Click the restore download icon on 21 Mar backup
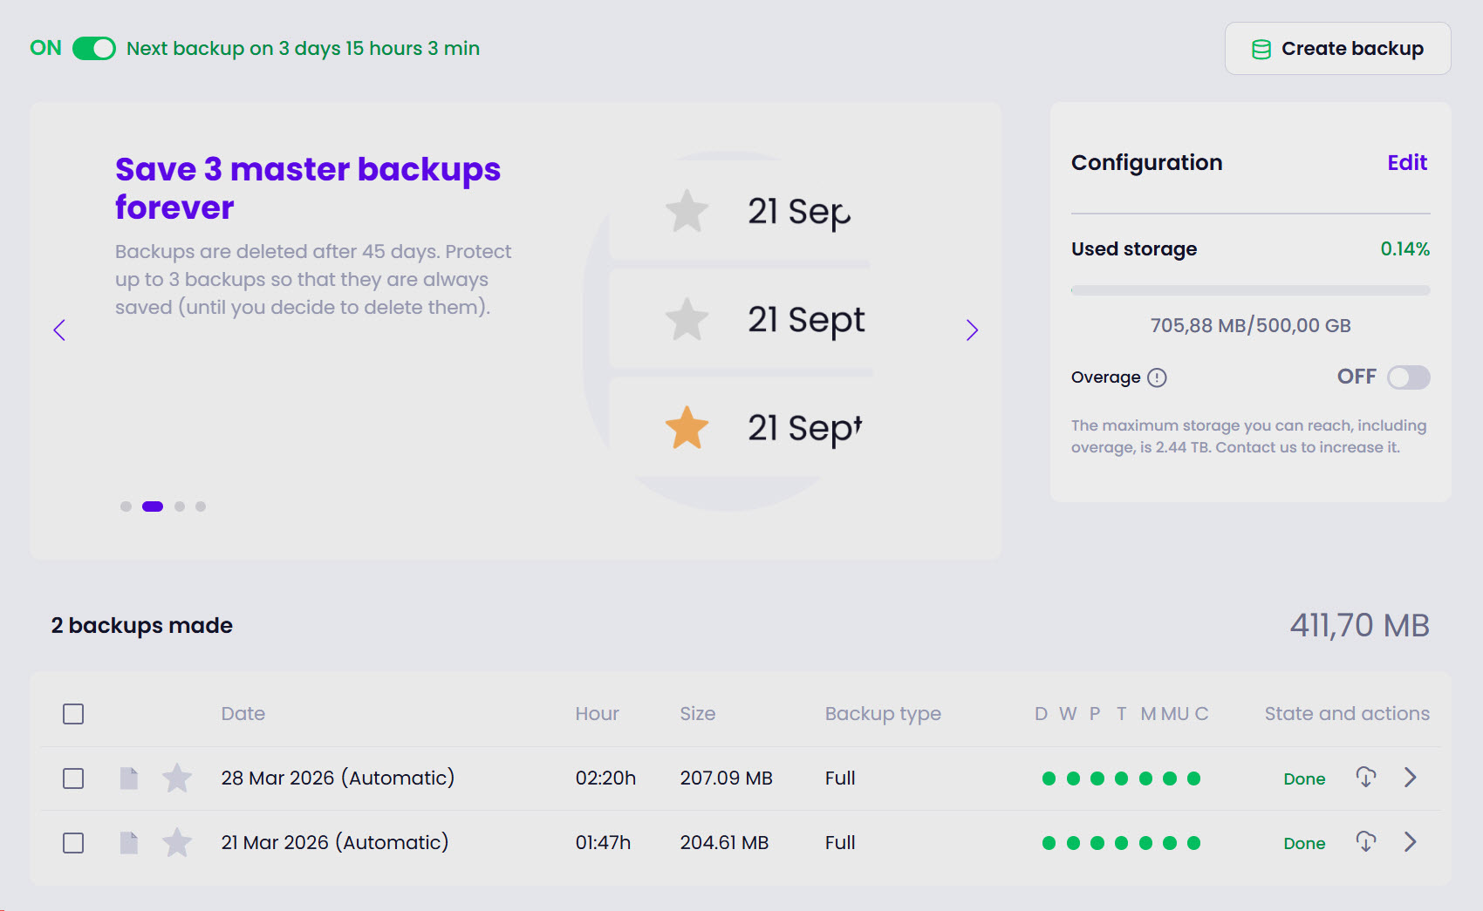The width and height of the screenshot is (1483, 911). (1366, 842)
